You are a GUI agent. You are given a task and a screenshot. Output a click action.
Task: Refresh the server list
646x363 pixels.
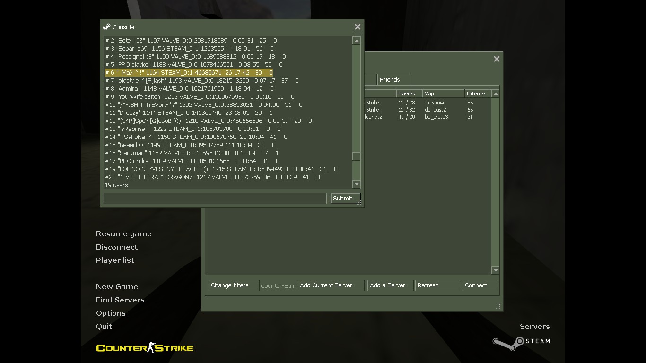[x=437, y=285]
